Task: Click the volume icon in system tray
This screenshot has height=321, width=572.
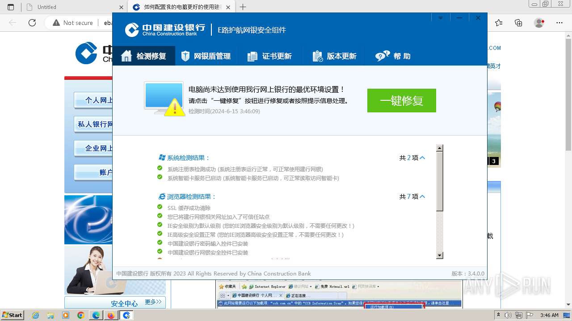Action: pos(508,315)
